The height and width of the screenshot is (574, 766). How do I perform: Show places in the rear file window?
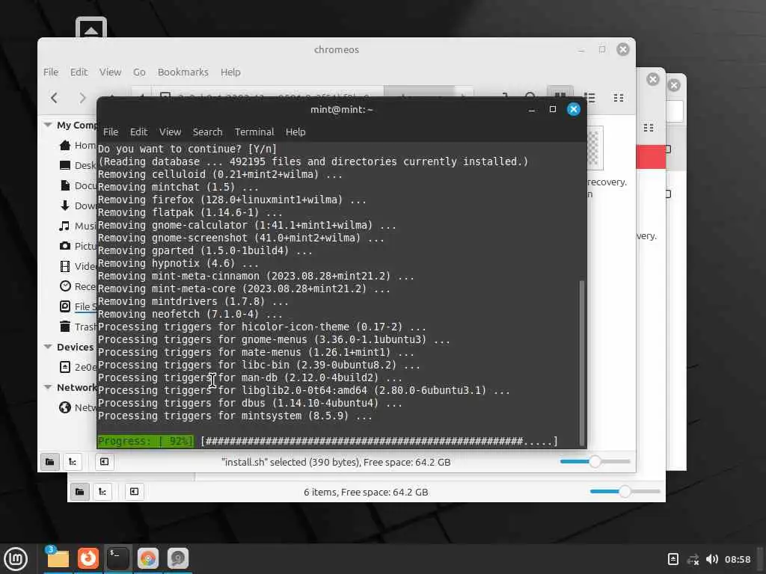click(79, 492)
